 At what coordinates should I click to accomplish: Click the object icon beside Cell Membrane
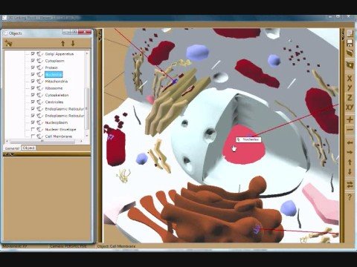(40, 136)
